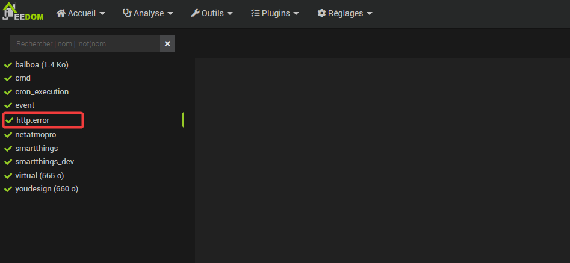The image size is (570, 263).
Task: Select the http.error log
Action: [33, 120]
